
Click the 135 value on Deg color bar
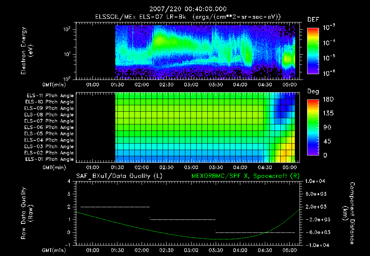(328, 114)
